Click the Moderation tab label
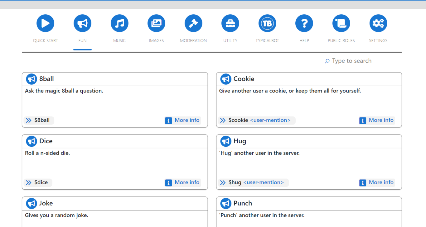This screenshot has width=426, height=227. (x=193, y=40)
